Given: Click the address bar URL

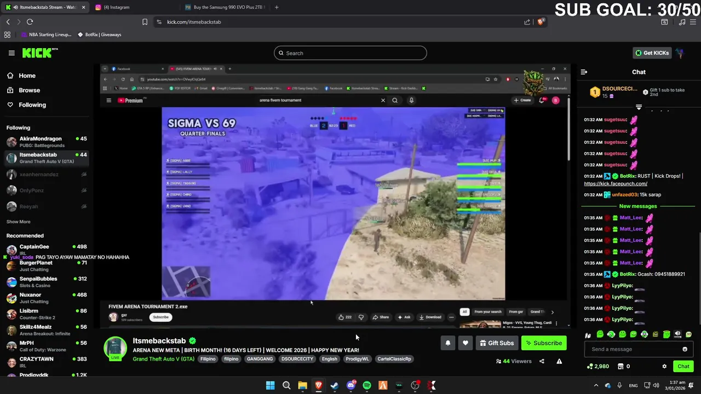Looking at the screenshot, I should (x=194, y=22).
